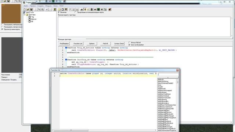
Task: Click the function names list scrollbar thumb
Action: pyautogui.click(x=177, y=82)
